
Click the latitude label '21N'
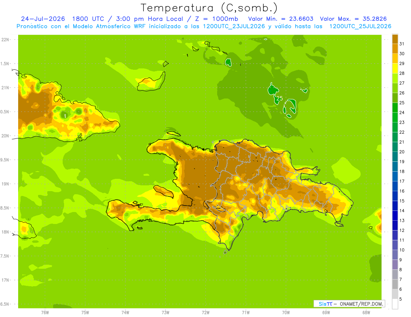click(5, 88)
